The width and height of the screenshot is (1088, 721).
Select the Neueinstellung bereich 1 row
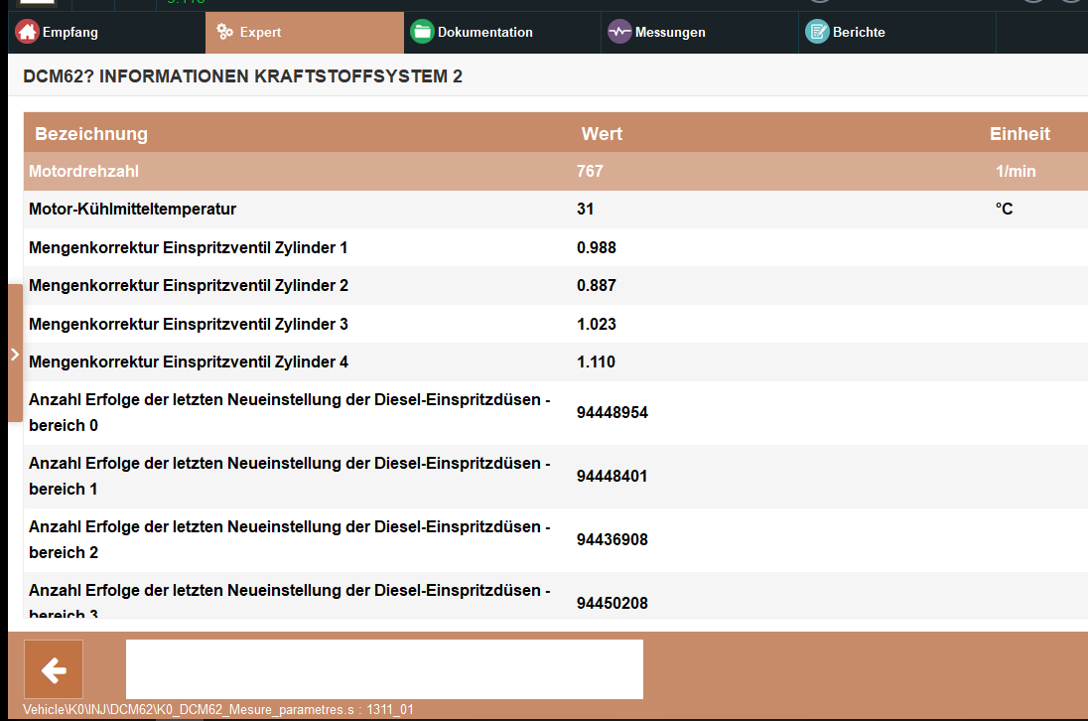tap(556, 477)
